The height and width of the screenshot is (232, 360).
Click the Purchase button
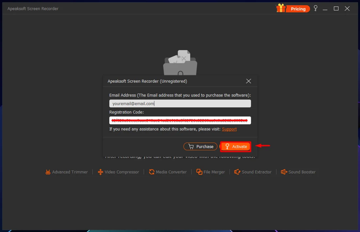point(200,146)
